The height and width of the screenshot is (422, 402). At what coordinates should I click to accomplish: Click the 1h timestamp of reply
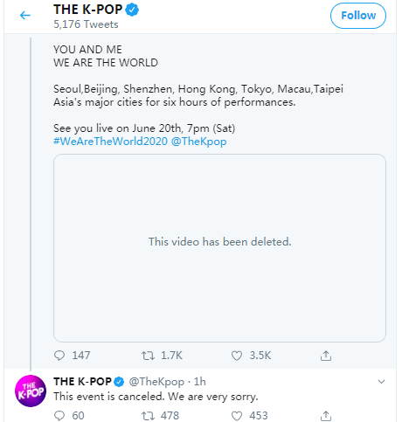pos(200,382)
